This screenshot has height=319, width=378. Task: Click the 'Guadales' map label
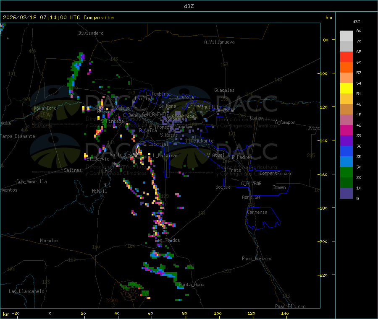[224, 90]
